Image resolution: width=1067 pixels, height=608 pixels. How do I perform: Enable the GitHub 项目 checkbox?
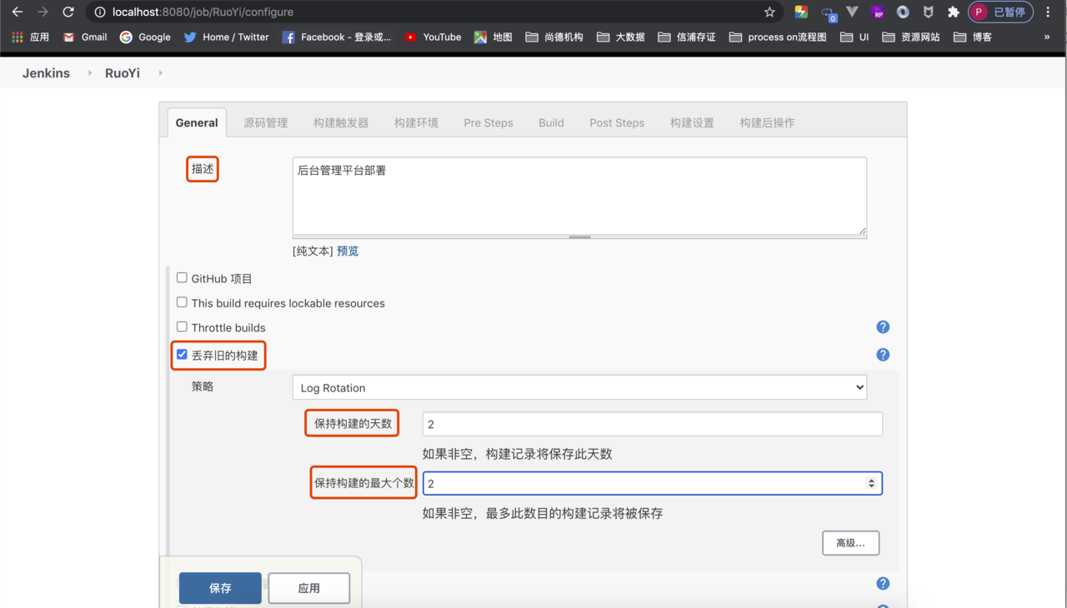point(182,278)
